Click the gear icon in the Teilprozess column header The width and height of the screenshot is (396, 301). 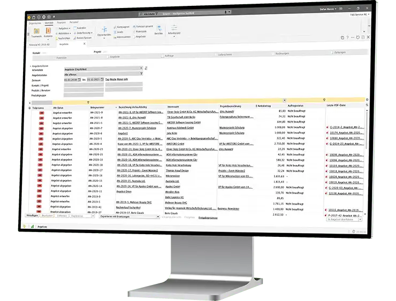coord(29,108)
